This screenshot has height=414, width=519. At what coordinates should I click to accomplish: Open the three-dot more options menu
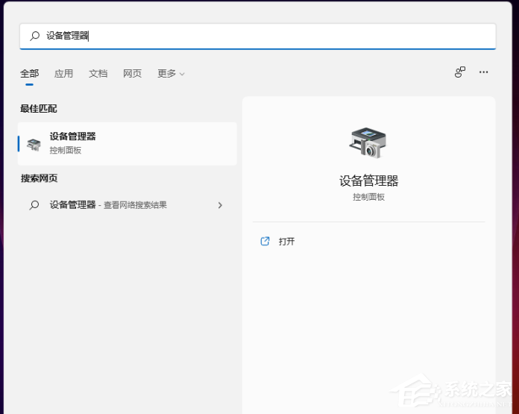484,72
